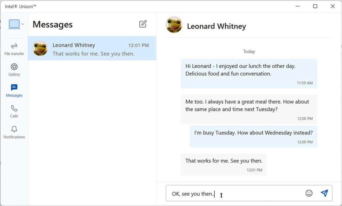Open the Gallery section
Image resolution: width=342 pixels, height=206 pixels.
pos(14,70)
